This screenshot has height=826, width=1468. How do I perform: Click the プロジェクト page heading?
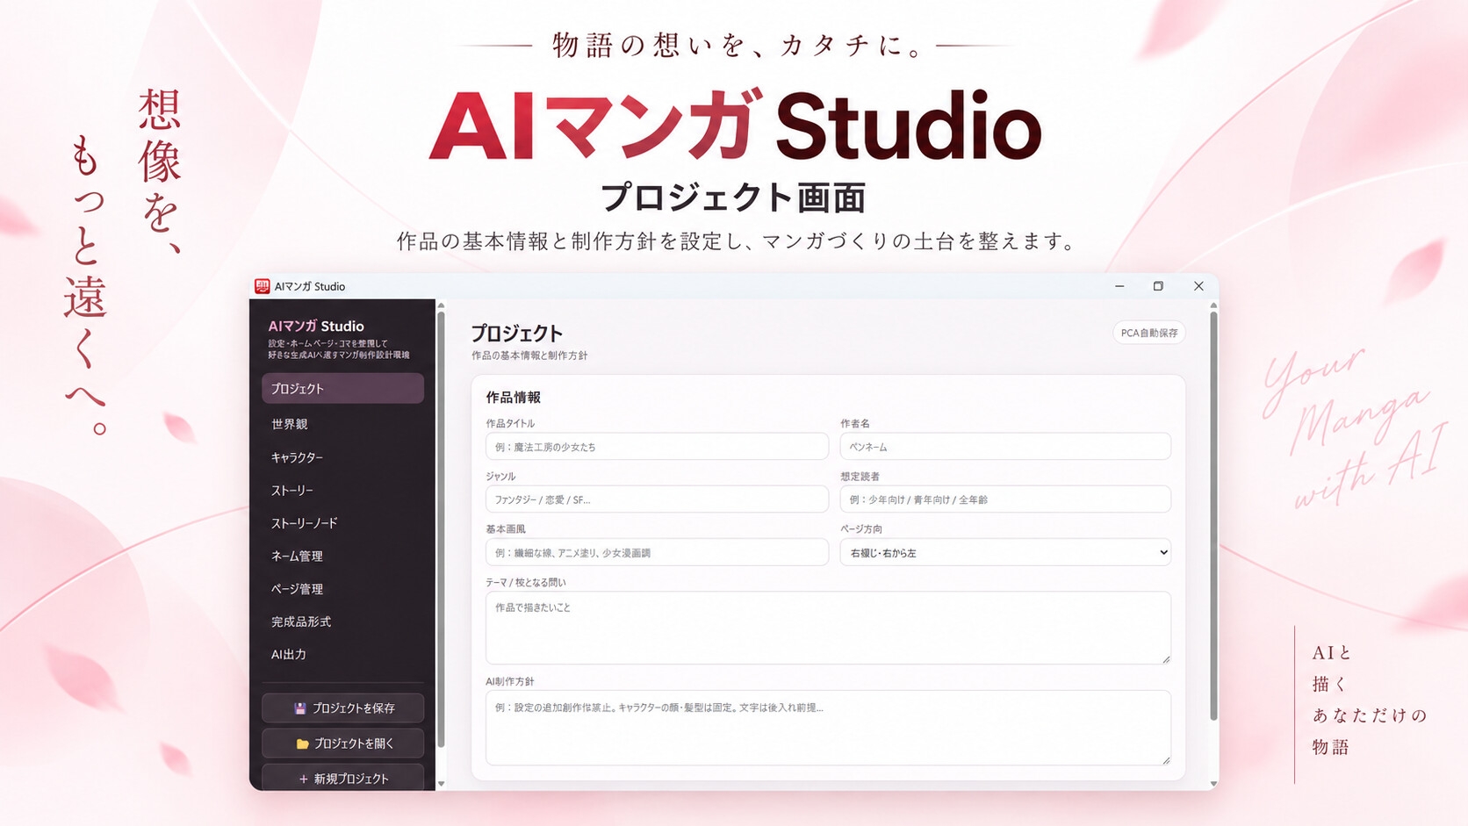517,334
